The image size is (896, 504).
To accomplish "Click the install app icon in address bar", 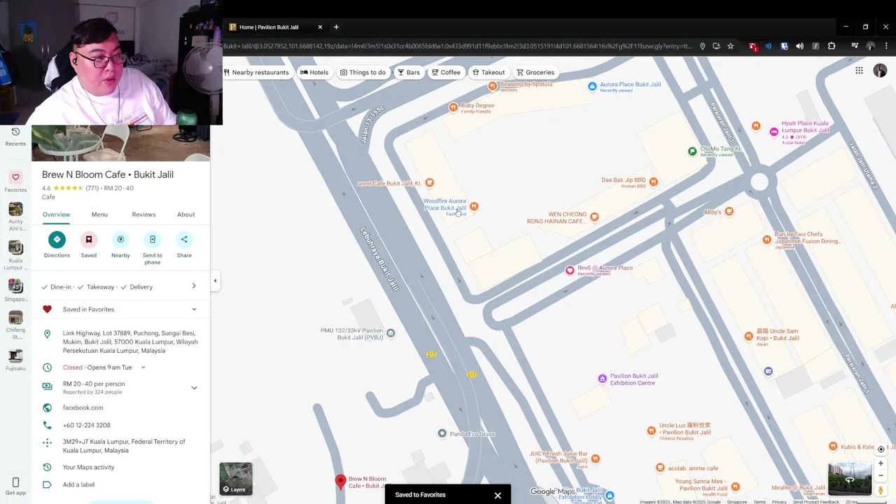I will point(716,46).
